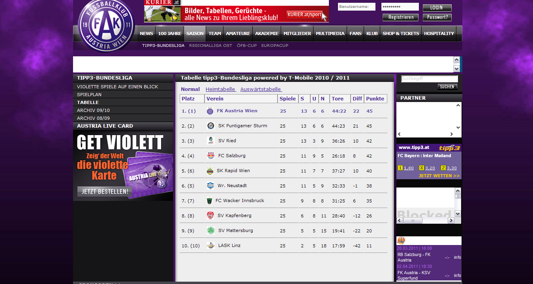Click the Registrieren button
Screen dimensions: 533x284
pyautogui.click(x=401, y=17)
